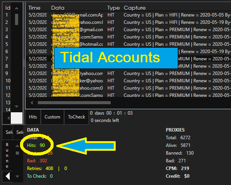Click down arrow in Runner panel
Viewport: 231px width, 185px height.
coord(17,176)
